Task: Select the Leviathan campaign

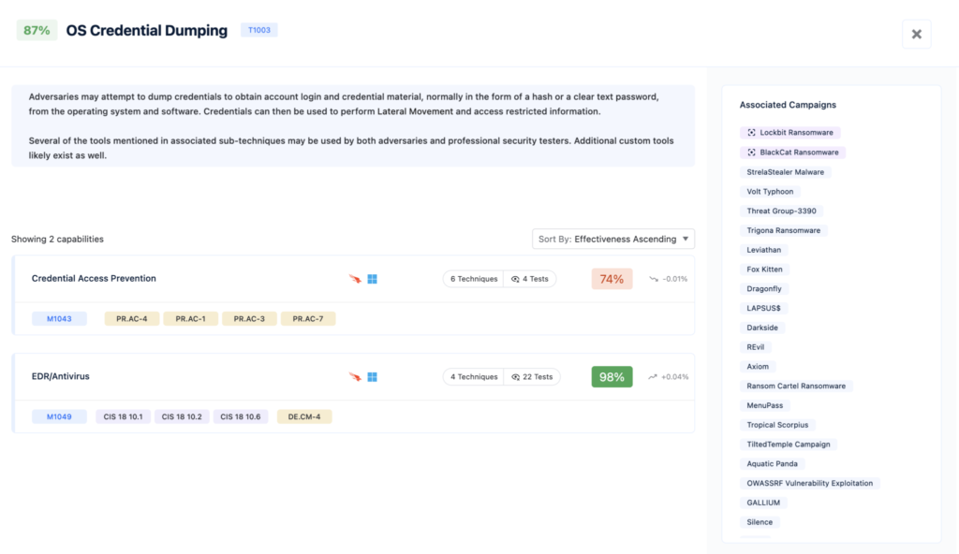Action: point(764,250)
